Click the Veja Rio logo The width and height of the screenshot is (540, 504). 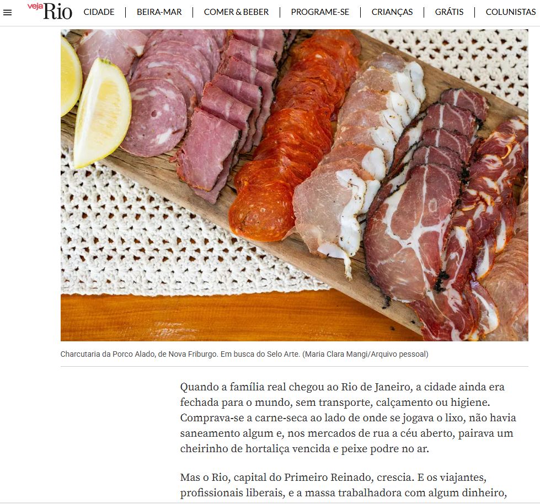pos(50,12)
